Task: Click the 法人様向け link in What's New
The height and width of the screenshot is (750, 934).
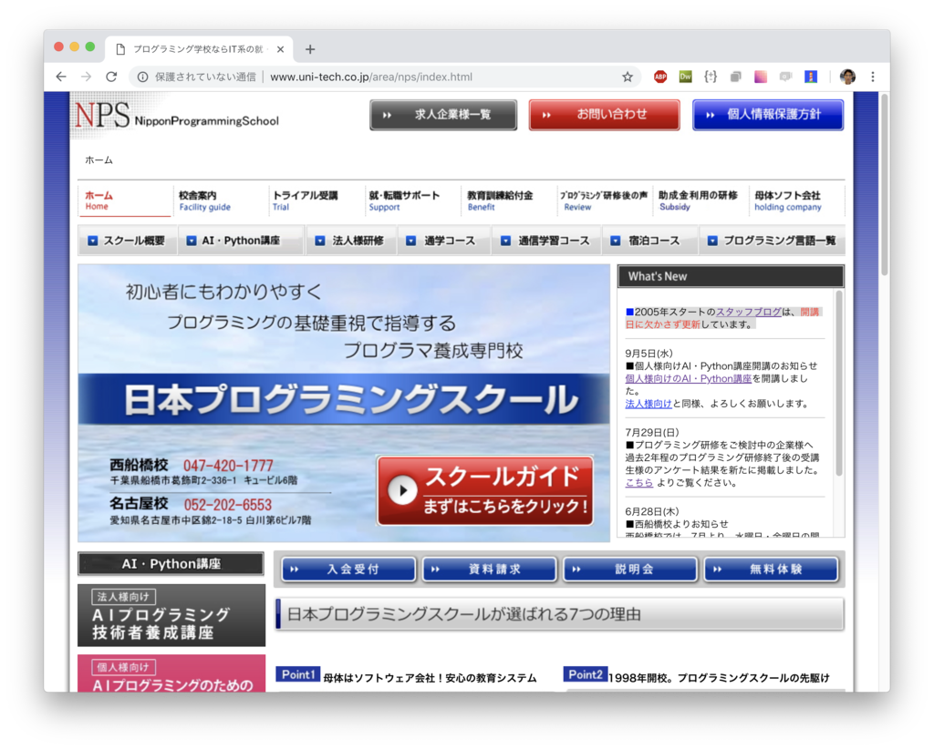Action: (649, 404)
